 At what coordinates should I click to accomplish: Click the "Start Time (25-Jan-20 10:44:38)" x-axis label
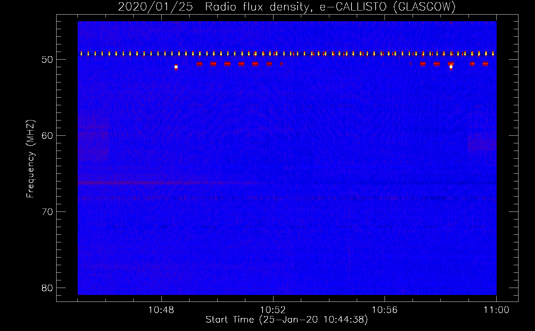click(287, 320)
